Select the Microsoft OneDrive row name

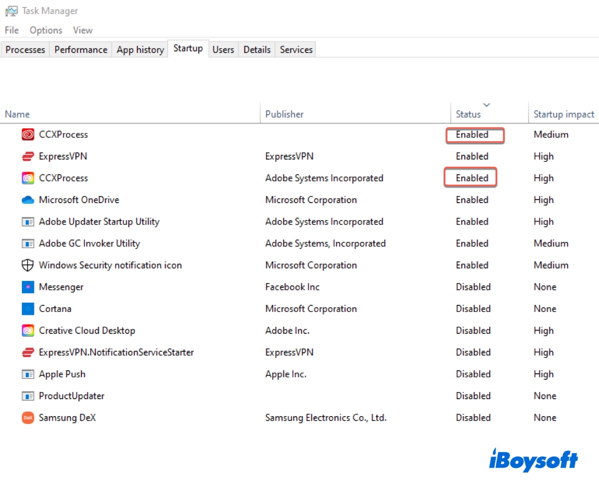(x=79, y=200)
